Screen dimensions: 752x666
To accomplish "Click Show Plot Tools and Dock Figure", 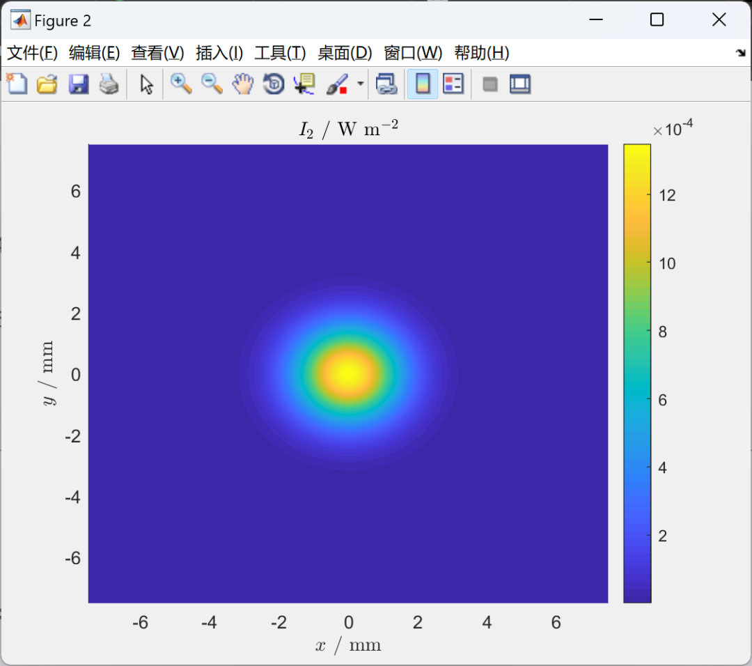I will click(520, 84).
